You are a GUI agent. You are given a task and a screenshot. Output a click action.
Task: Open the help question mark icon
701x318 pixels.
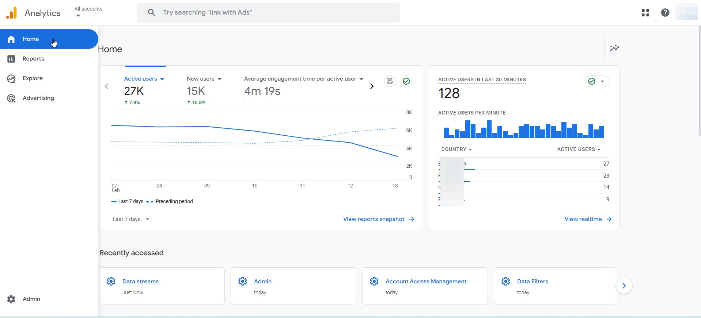(665, 13)
